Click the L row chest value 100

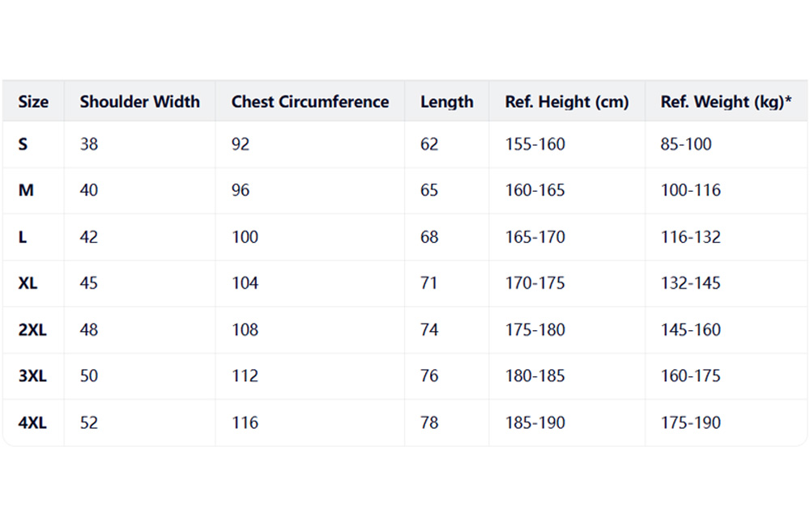245,237
